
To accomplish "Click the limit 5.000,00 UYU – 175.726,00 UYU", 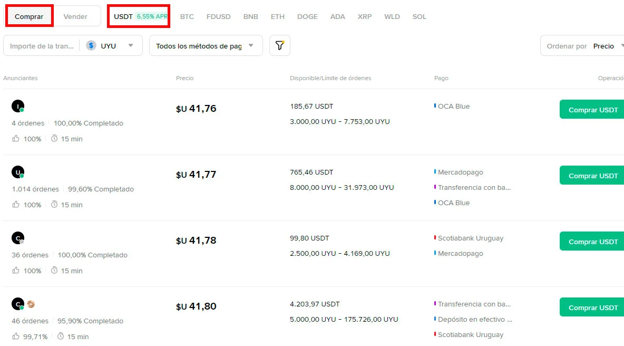I will pos(344,319).
